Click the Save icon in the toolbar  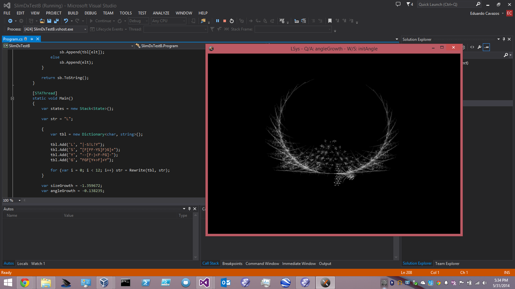tap(49, 21)
